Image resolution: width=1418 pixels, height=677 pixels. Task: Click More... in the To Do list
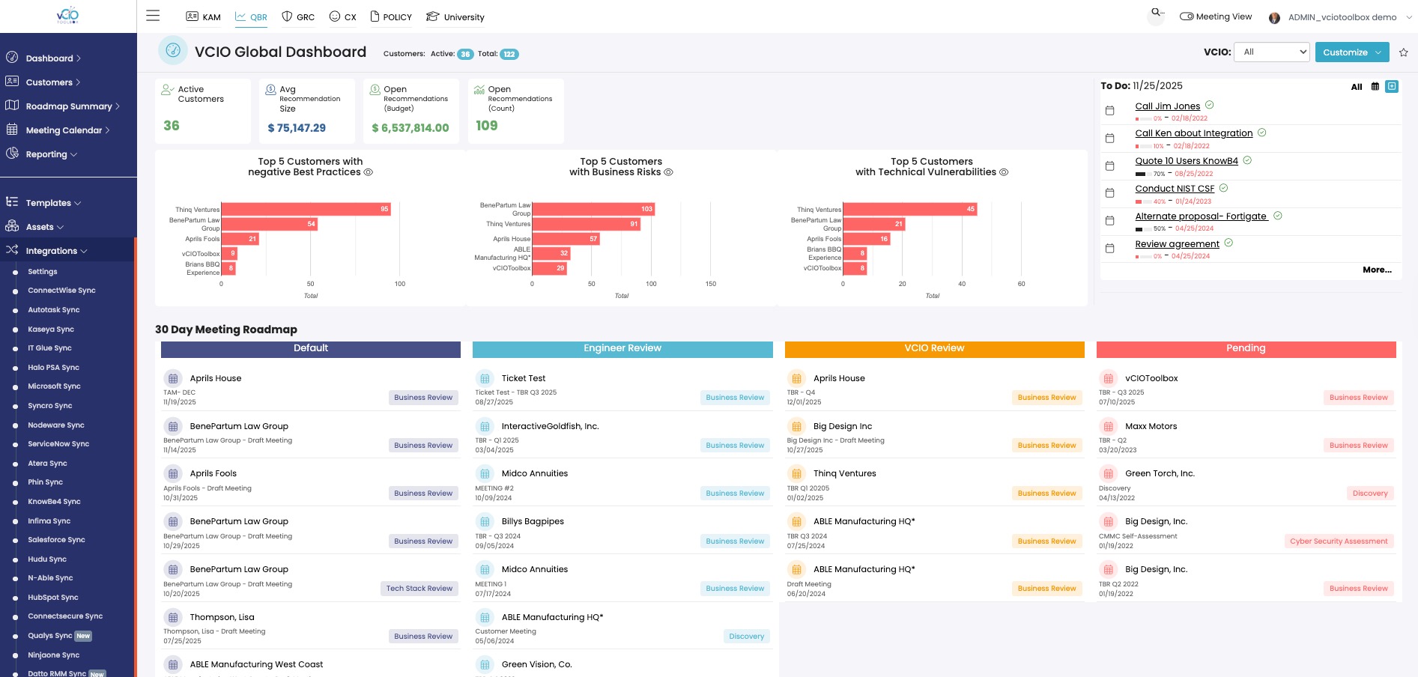click(1377, 270)
